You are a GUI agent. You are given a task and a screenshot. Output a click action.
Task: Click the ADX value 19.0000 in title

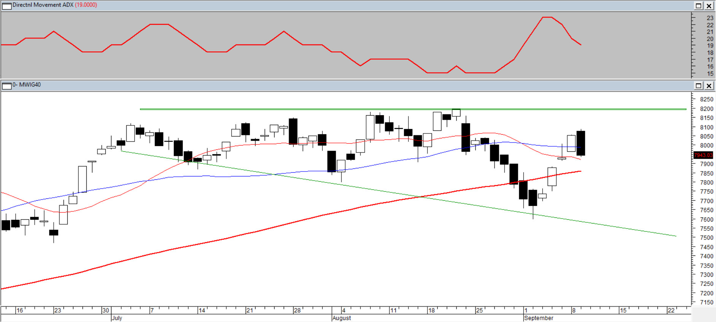point(86,5)
